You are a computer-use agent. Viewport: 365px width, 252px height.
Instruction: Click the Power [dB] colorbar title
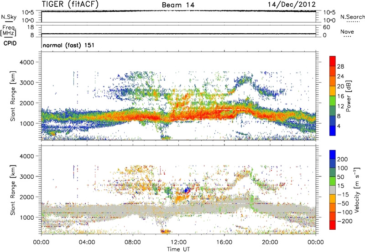click(x=348, y=96)
